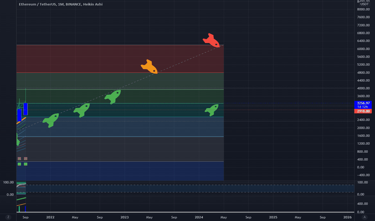Click the 2025 time axis label
The height and width of the screenshot is (221, 375).
273,217
